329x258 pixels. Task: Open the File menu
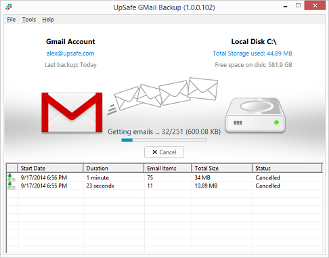tap(12, 20)
